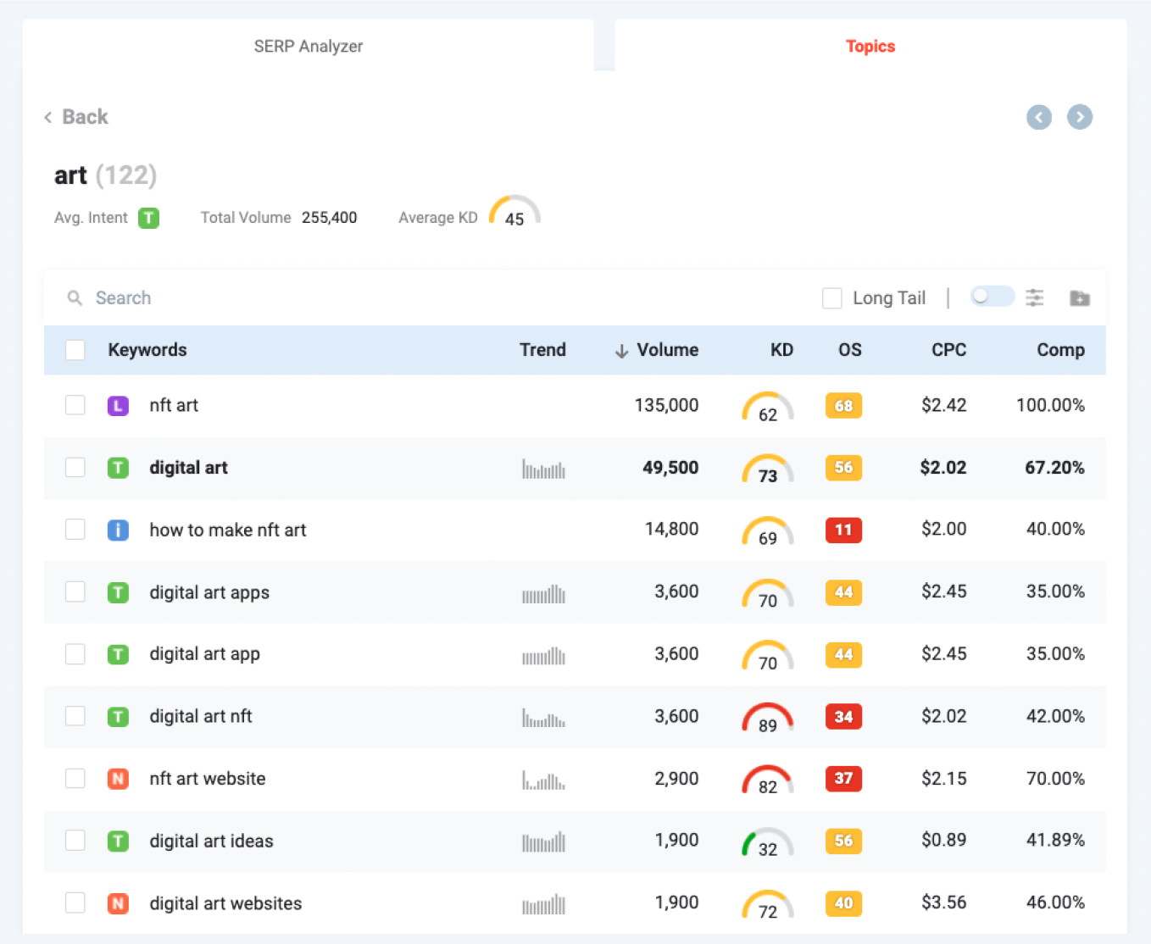Enable the Long Tail checkbox
1151x944 pixels.
[832, 298]
